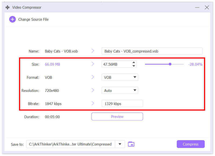Open Change Source File
This screenshot has width=215, height=156.
pyautogui.click(x=33, y=19)
